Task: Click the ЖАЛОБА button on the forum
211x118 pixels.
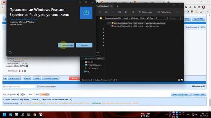Action: (14, 78)
